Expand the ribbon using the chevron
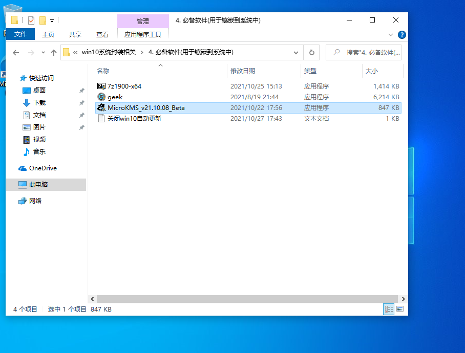The width and height of the screenshot is (465, 353). (x=391, y=35)
